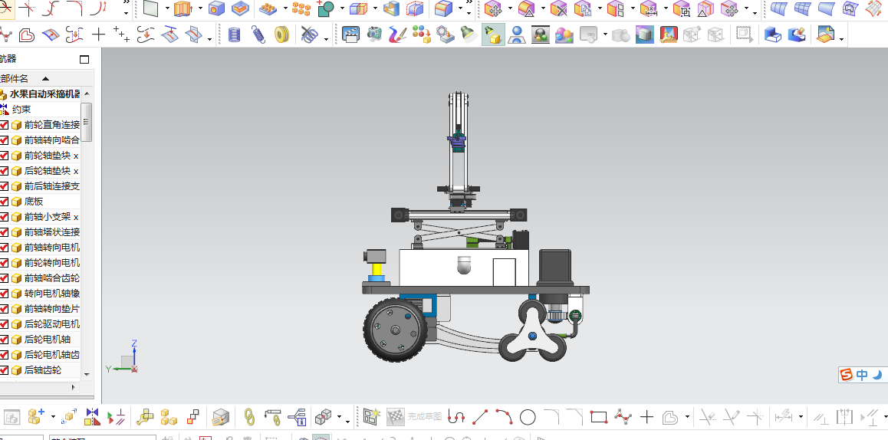Select the paintbrush material icon
The image size is (888, 440).
(397, 35)
